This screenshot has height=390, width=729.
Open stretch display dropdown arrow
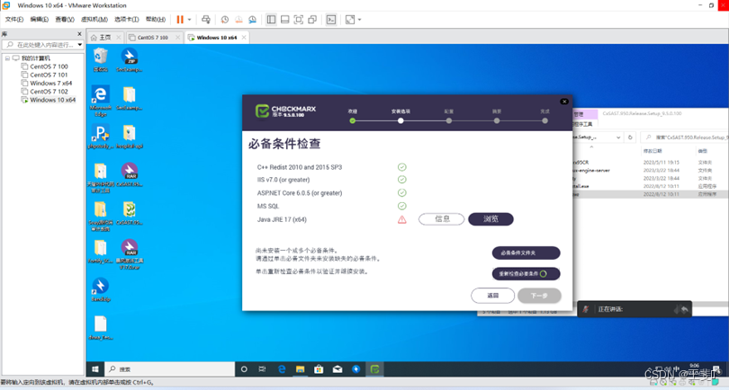click(359, 20)
